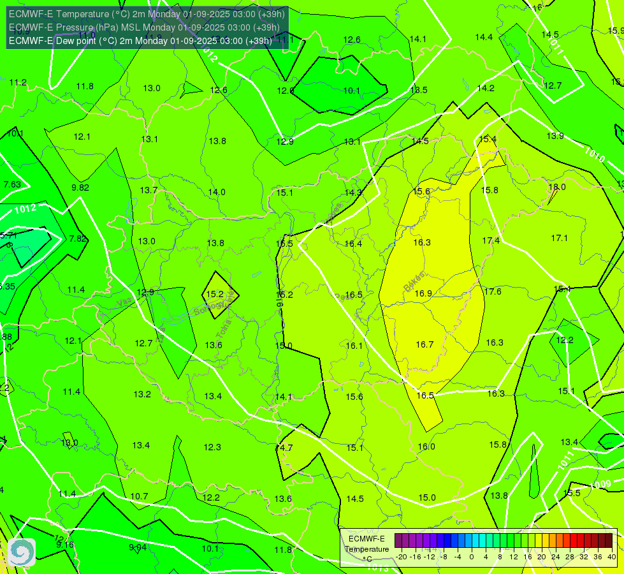The width and height of the screenshot is (624, 574).
Task: Click the dark maroon legend swatch at 40
Action: click(x=609, y=541)
